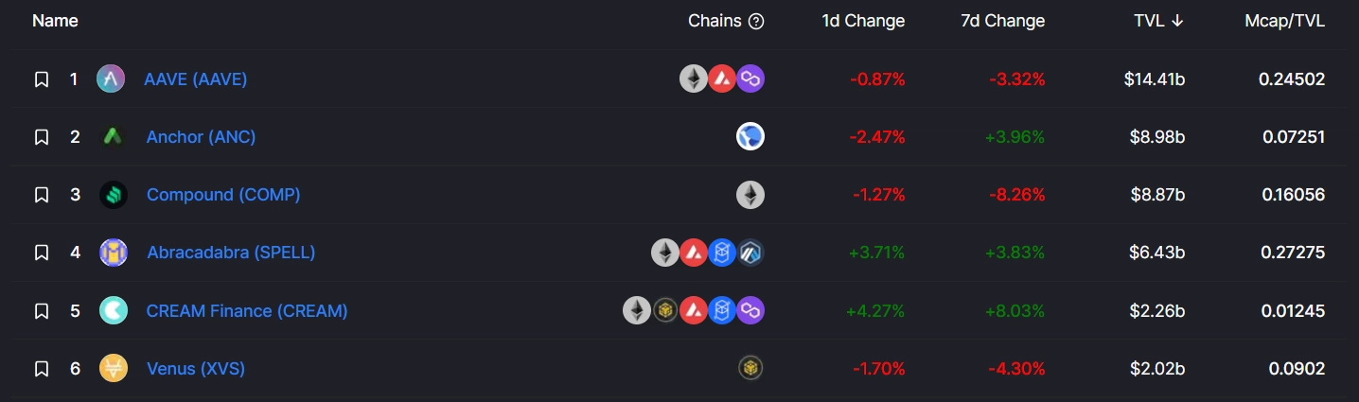
Task: Click the AAVE protocol logo icon
Action: click(111, 79)
